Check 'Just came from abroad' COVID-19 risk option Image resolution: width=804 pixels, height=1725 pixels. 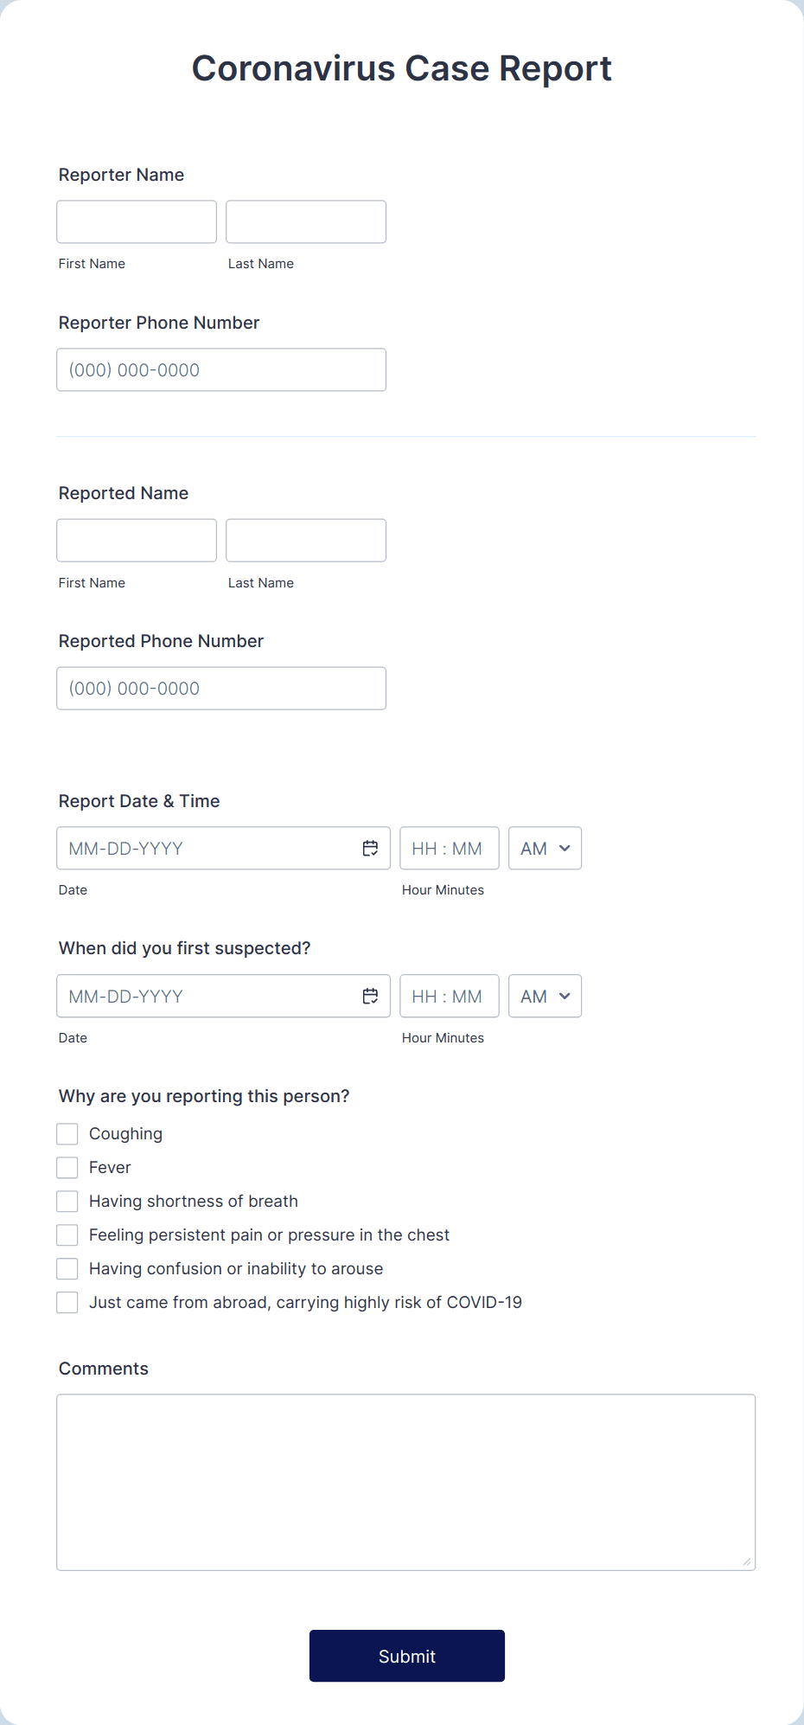[67, 1302]
